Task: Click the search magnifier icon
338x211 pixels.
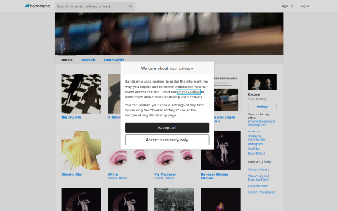Action: (131, 6)
